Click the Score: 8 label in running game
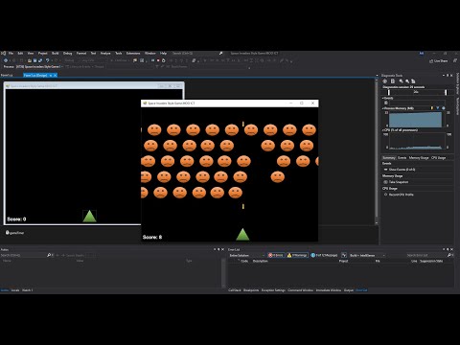The width and height of the screenshot is (460, 345). pos(152,237)
